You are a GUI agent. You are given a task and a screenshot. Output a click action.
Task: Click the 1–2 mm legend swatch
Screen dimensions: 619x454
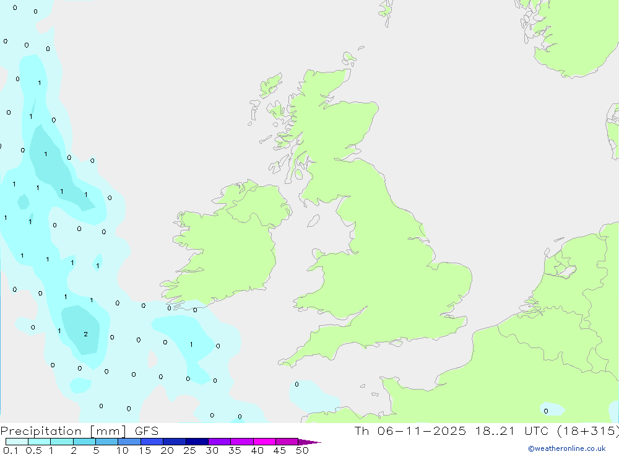62,442
